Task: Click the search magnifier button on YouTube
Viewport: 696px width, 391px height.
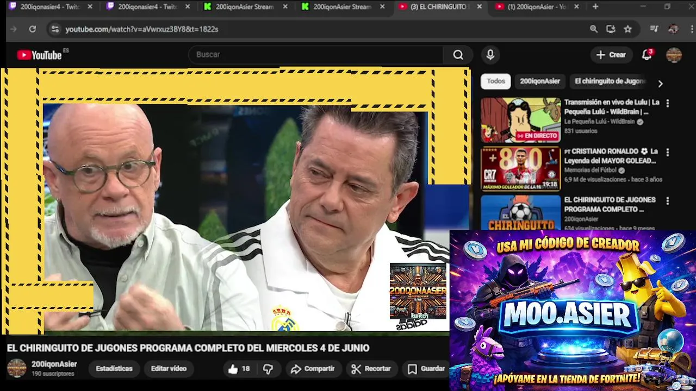Action: click(x=458, y=54)
